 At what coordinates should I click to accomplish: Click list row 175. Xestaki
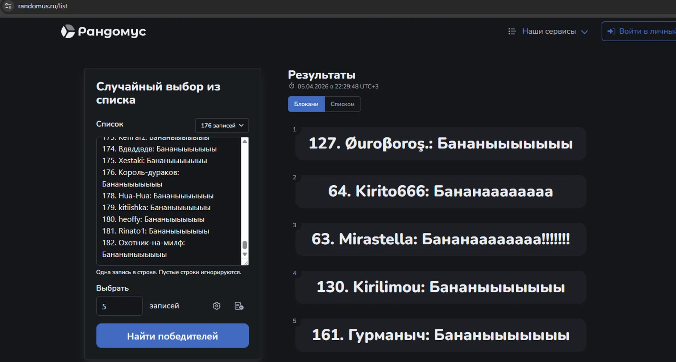[155, 161]
